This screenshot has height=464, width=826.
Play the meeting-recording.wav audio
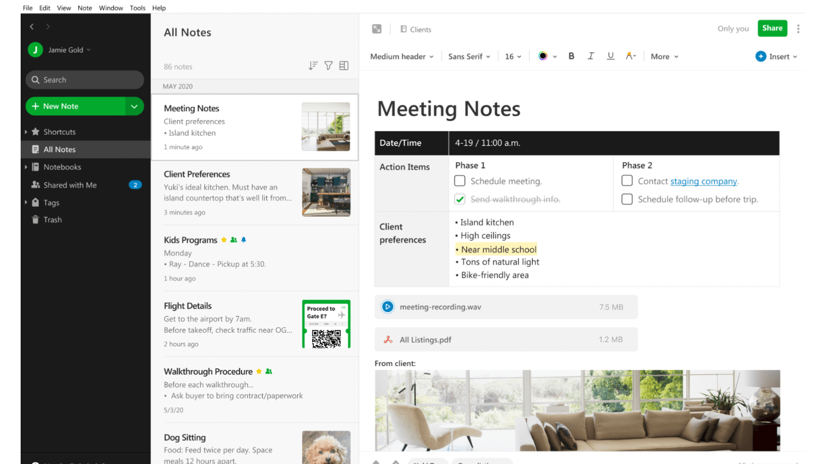[388, 307]
